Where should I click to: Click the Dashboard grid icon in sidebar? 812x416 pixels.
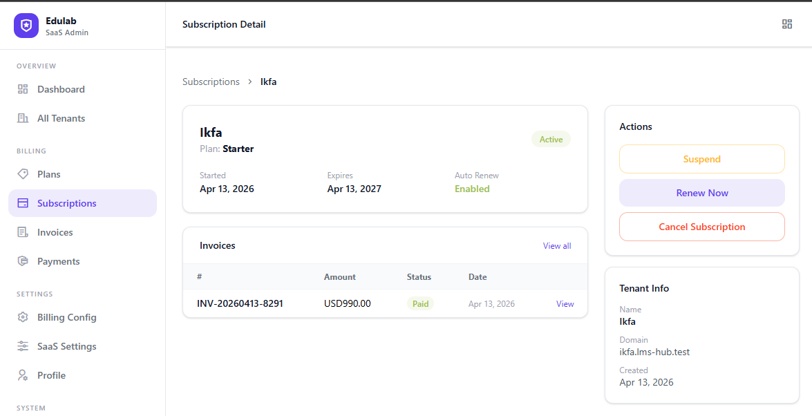(23, 89)
